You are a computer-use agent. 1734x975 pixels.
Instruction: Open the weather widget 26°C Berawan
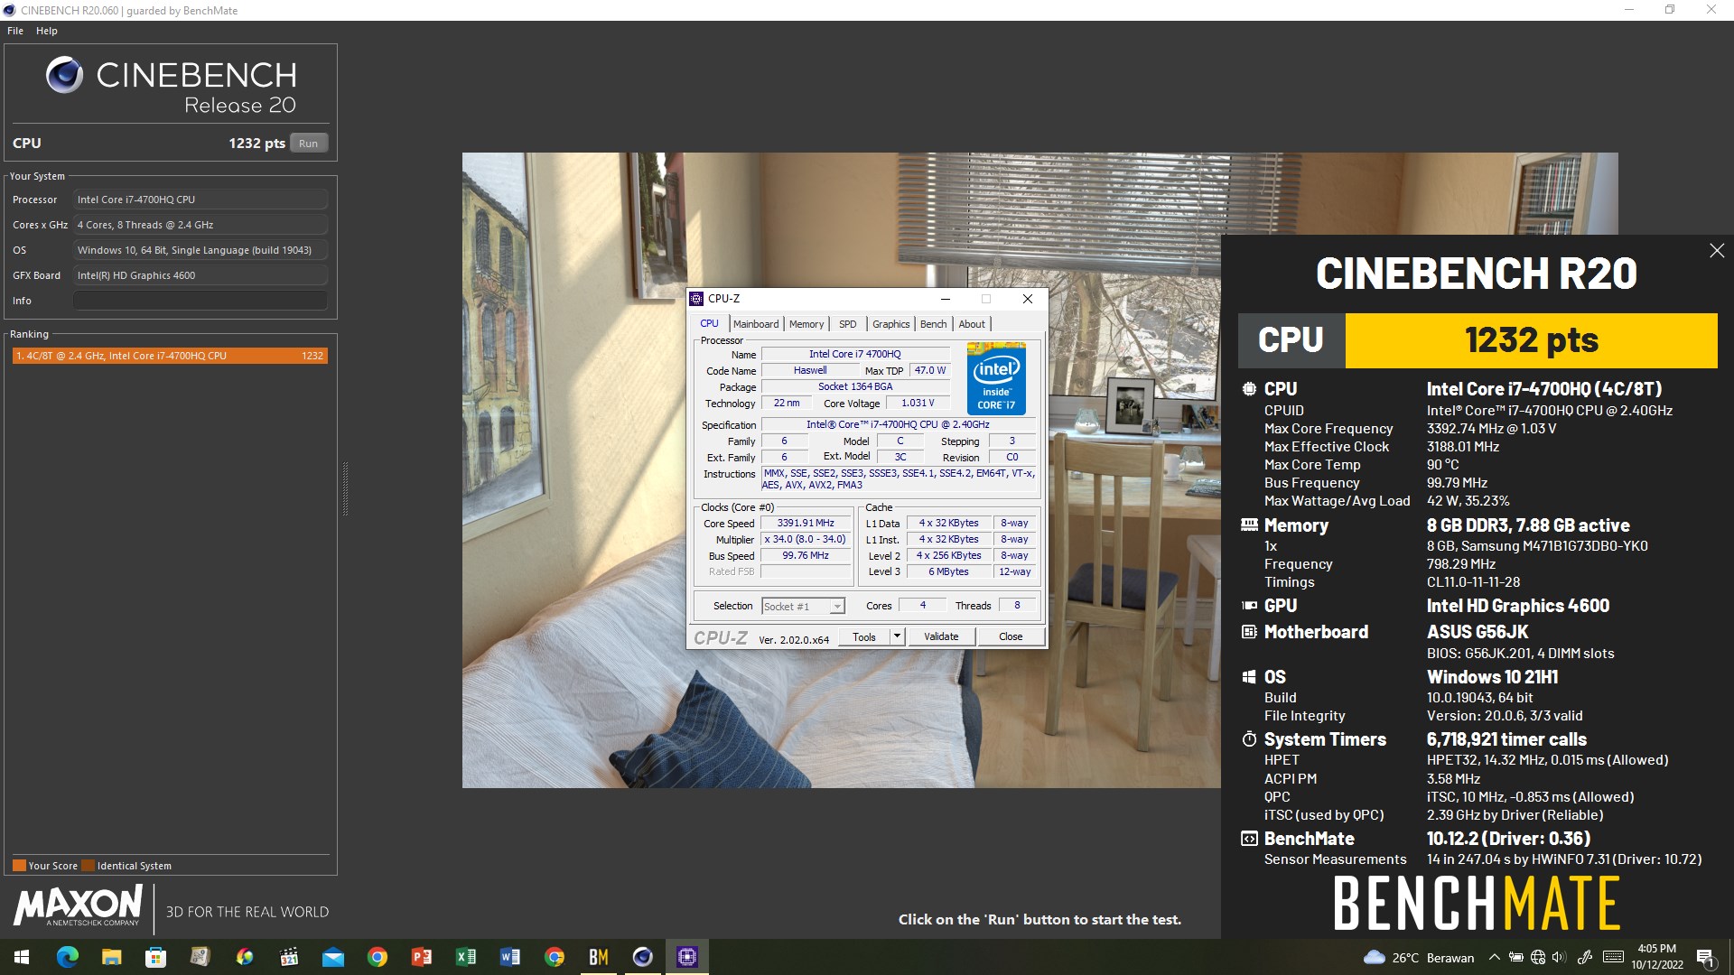1419,958
